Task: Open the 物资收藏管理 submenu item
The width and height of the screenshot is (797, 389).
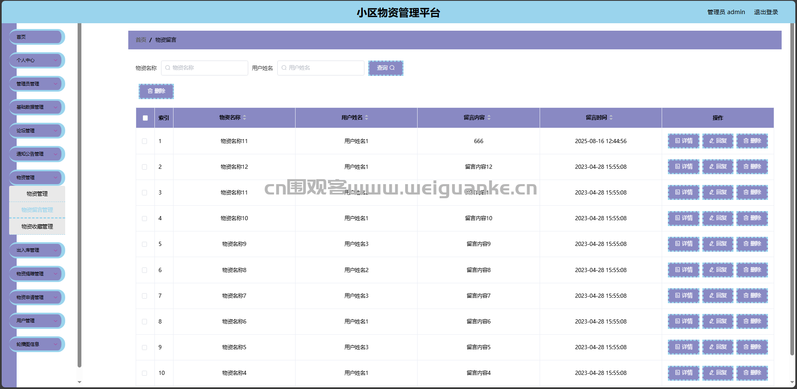Action: [37, 226]
